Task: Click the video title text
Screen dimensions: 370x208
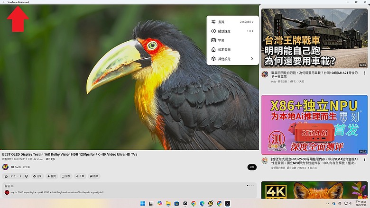Action: 70,154
